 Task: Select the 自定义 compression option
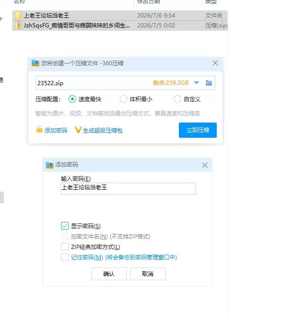click(x=177, y=99)
